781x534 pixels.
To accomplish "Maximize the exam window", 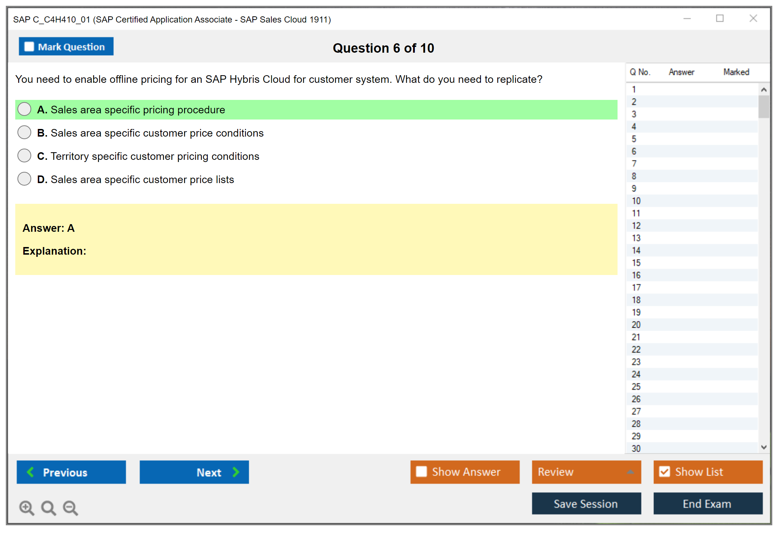I will click(720, 19).
